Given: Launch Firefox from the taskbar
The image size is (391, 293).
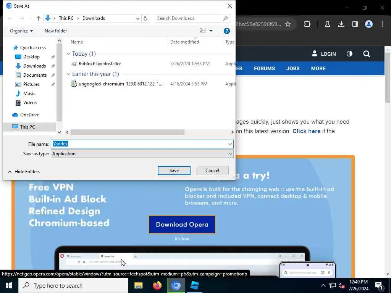Looking at the screenshot, I should coord(157,285).
